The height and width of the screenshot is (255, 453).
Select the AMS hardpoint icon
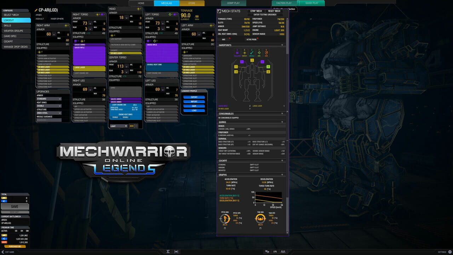click(259, 53)
